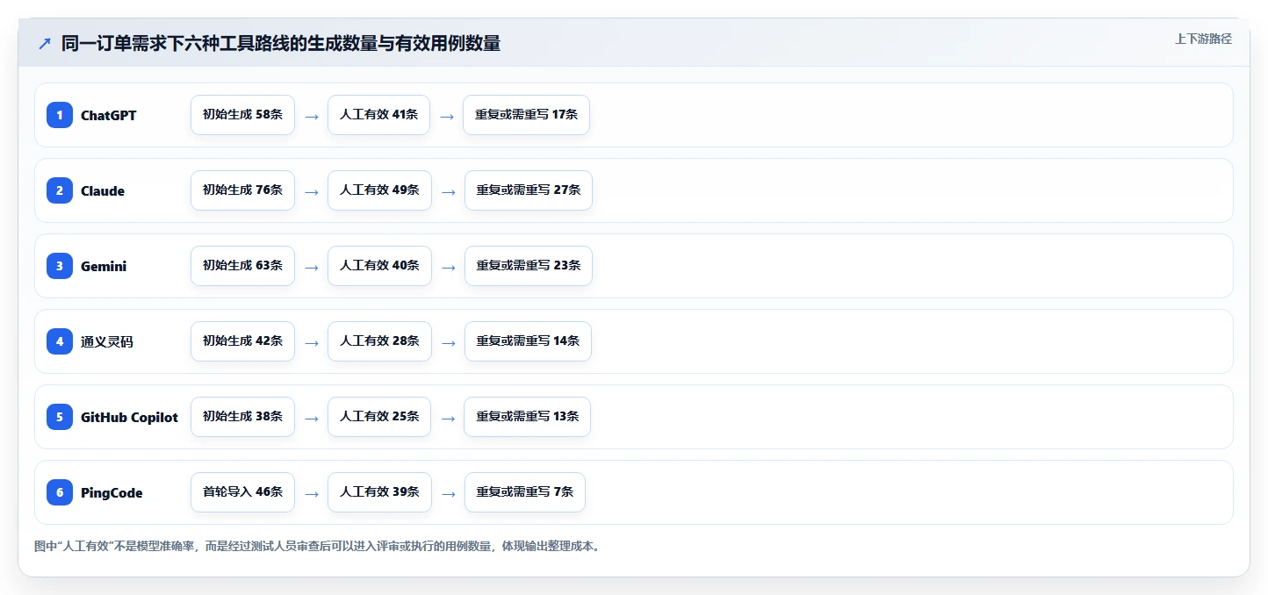Click the Gemini row label

point(104,266)
